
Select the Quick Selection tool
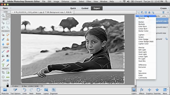click(x=8, y=27)
